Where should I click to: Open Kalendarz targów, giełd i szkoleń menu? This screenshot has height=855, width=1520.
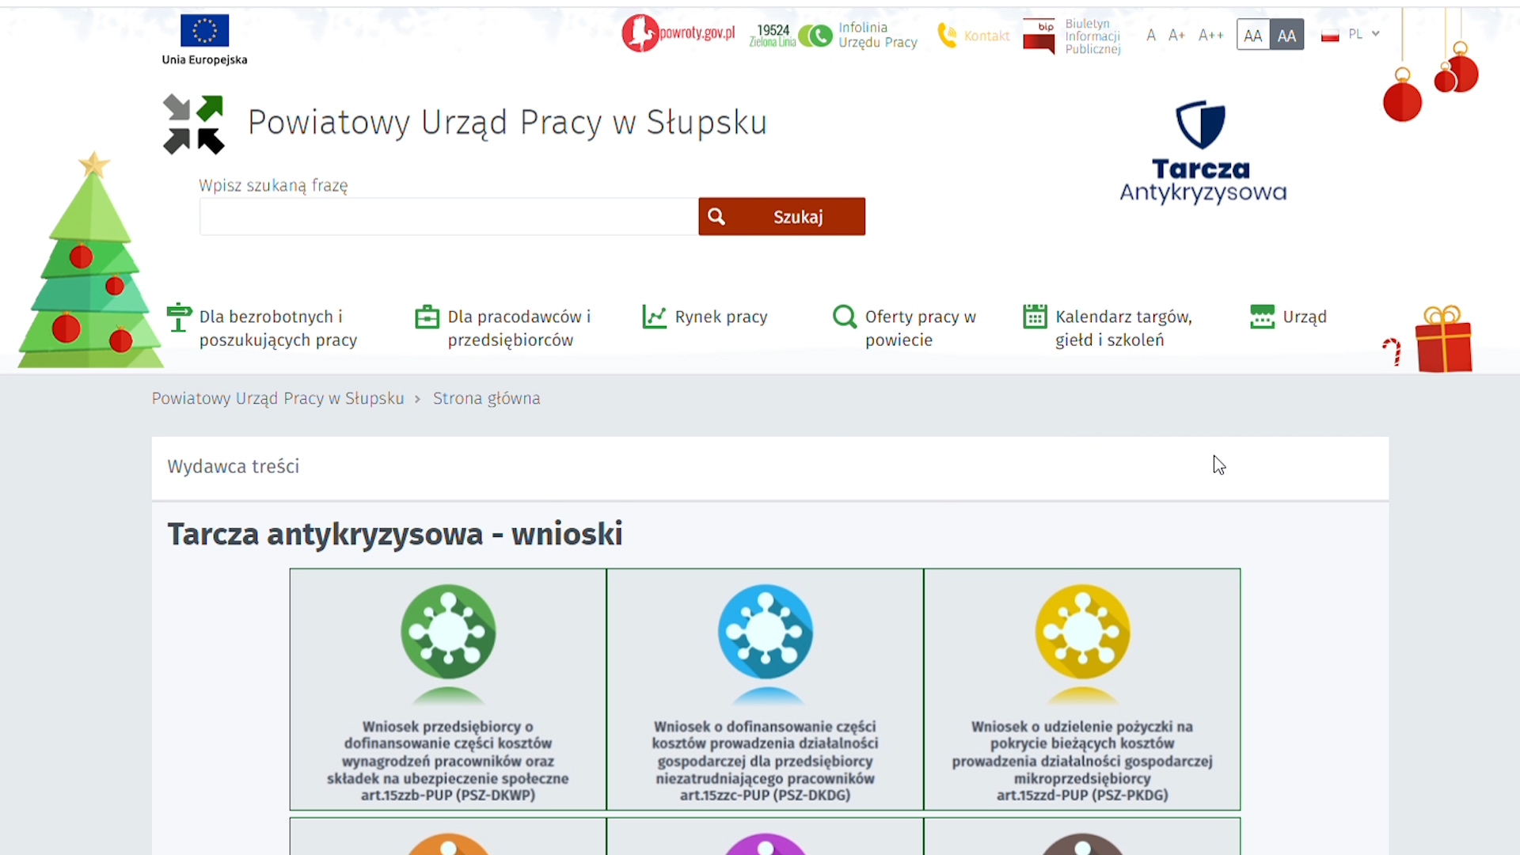click(1123, 328)
